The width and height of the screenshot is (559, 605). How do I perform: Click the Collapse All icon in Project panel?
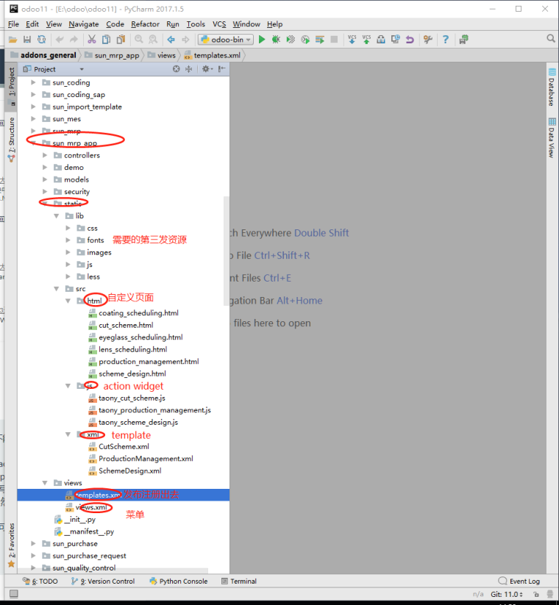point(189,69)
